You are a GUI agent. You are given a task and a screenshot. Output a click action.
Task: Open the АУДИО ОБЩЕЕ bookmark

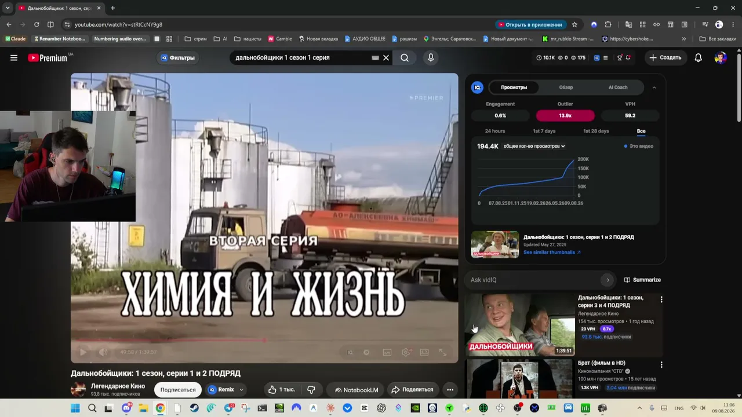[365, 39]
